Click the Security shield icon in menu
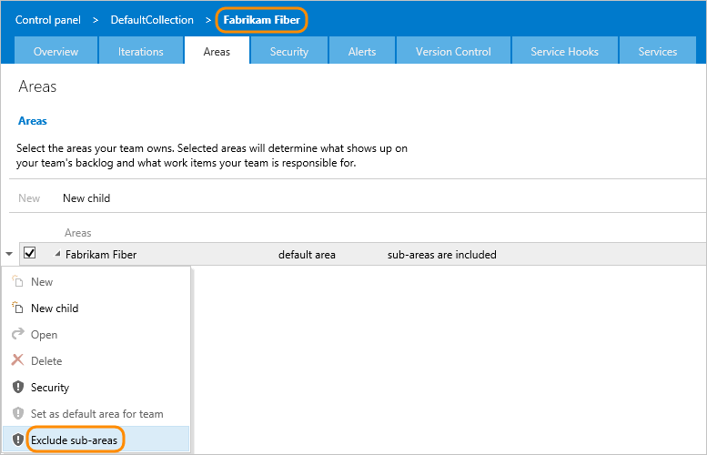The width and height of the screenshot is (707, 455). (x=17, y=387)
